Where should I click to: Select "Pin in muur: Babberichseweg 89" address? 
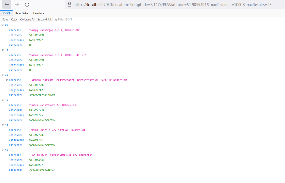[x=61, y=155]
